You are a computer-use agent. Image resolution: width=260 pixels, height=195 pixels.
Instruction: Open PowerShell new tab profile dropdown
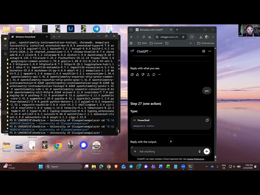59,37
